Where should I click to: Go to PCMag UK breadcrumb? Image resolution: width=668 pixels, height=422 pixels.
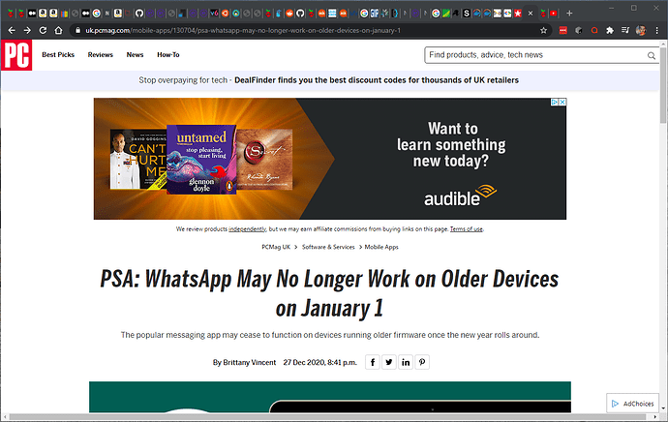point(276,247)
